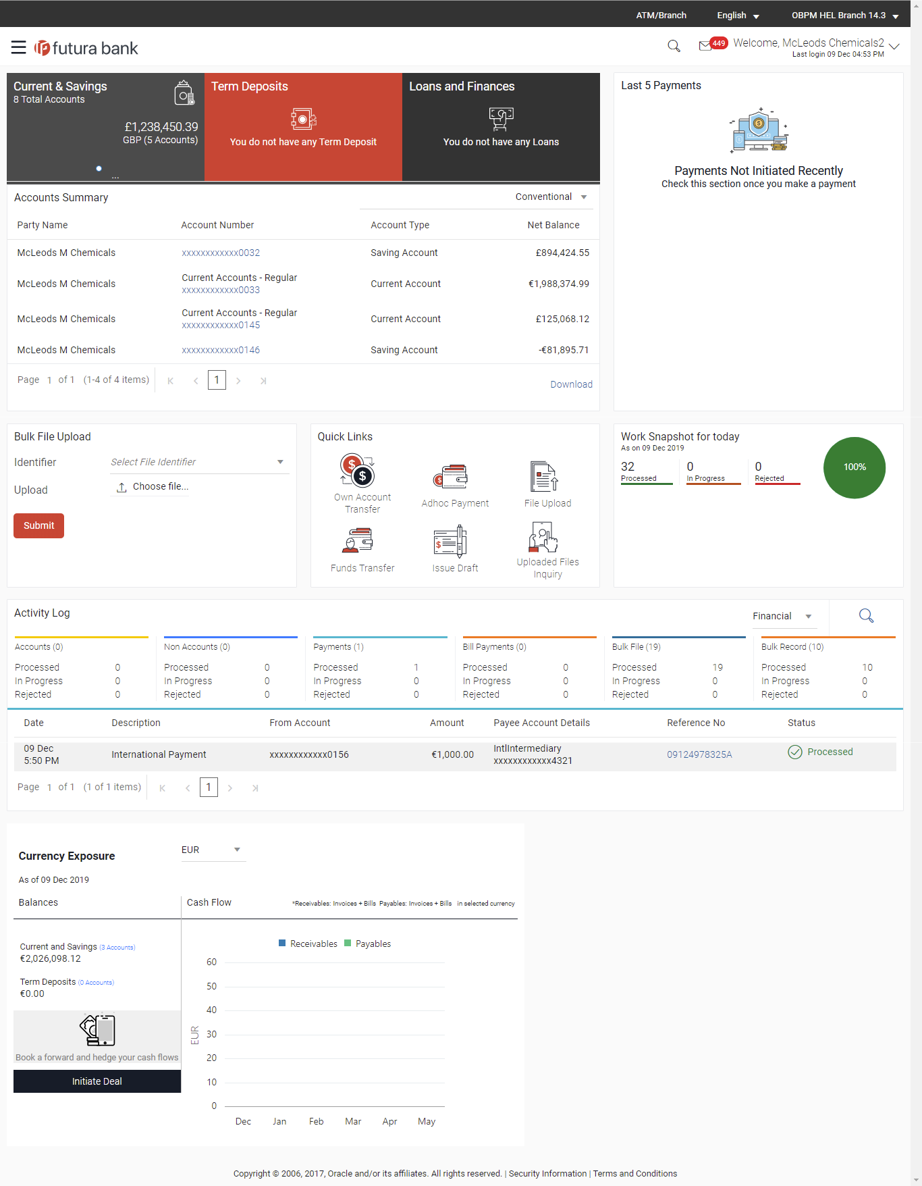Click the Processed status check icon
The width and height of the screenshot is (922, 1186).
coord(795,752)
